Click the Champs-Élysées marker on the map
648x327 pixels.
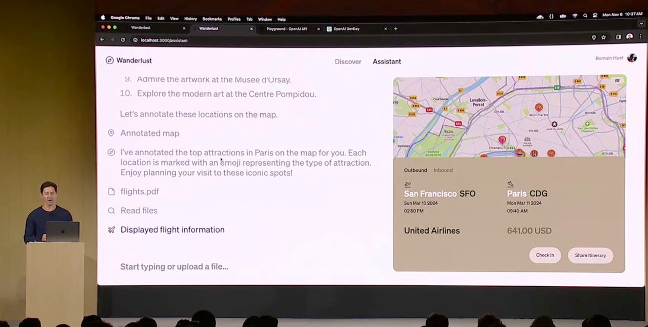tap(502, 139)
